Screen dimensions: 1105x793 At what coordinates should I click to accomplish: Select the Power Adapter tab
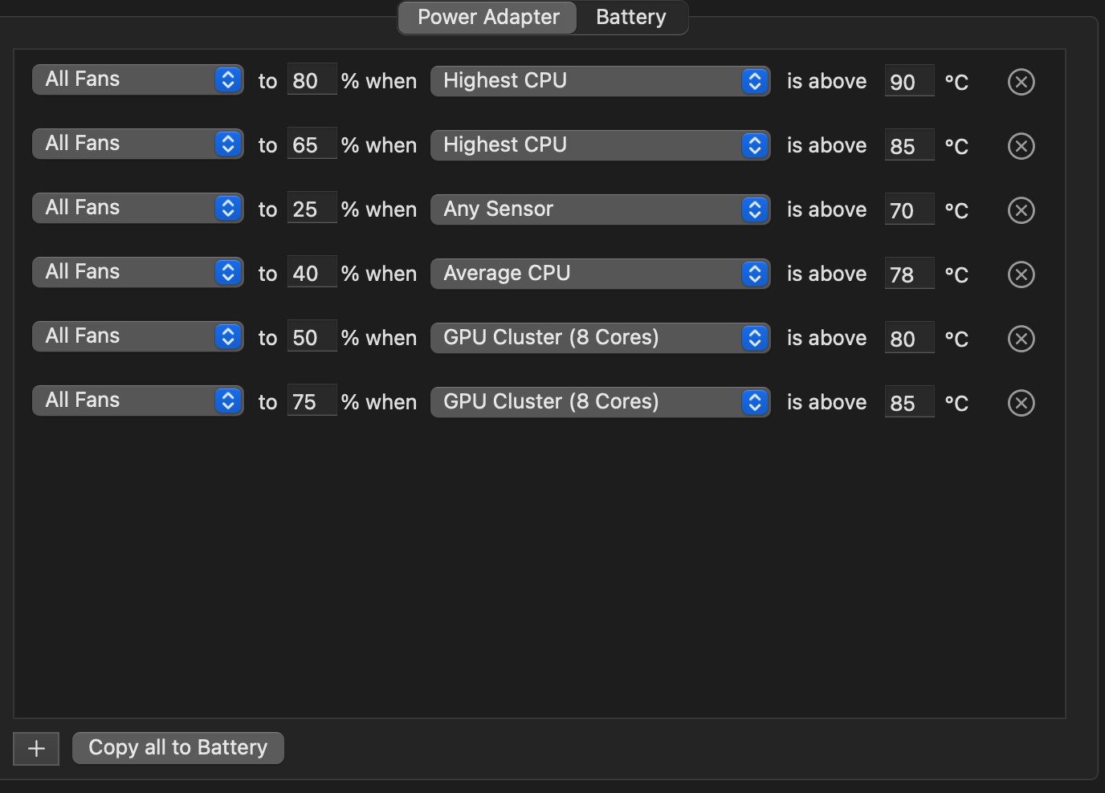pyautogui.click(x=488, y=18)
